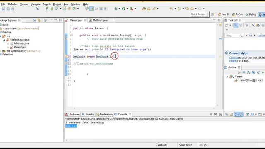Click the Print toolbar icon
The height and width of the screenshot is (149, 265).
(13, 9)
